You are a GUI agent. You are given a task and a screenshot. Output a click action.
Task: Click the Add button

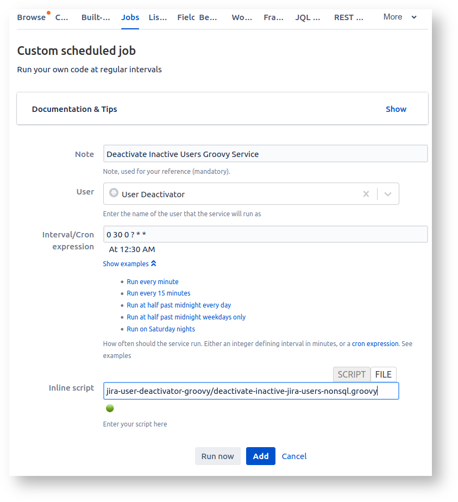point(260,456)
